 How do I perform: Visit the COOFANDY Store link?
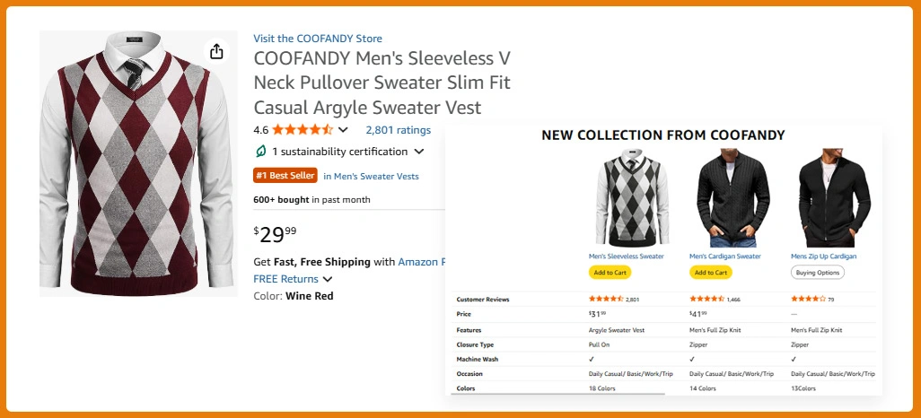318,39
